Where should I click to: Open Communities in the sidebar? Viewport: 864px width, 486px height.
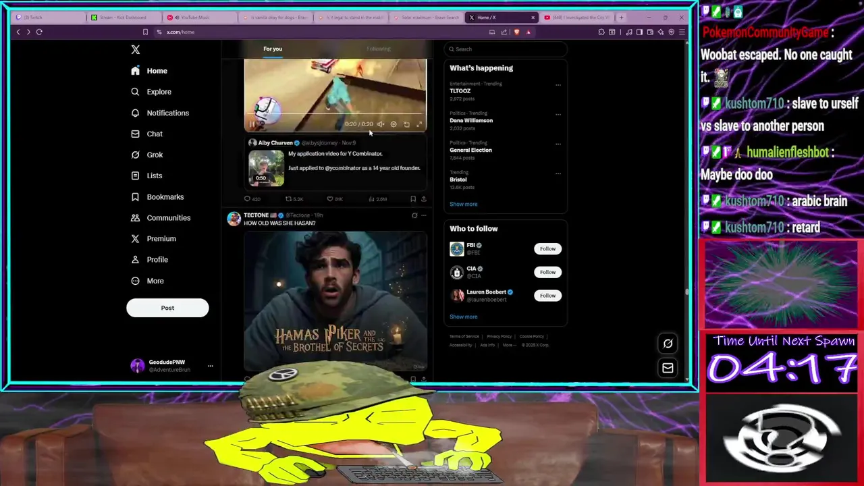point(160,217)
